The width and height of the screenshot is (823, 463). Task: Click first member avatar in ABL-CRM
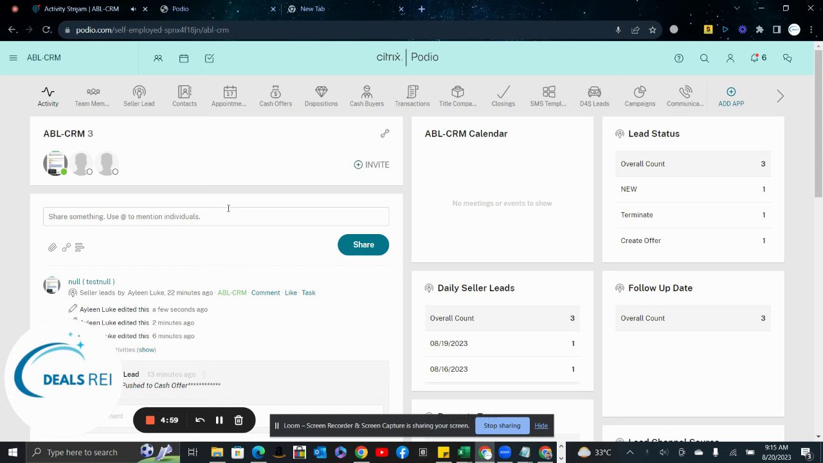55,163
